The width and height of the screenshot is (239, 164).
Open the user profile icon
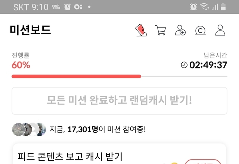click(x=220, y=30)
